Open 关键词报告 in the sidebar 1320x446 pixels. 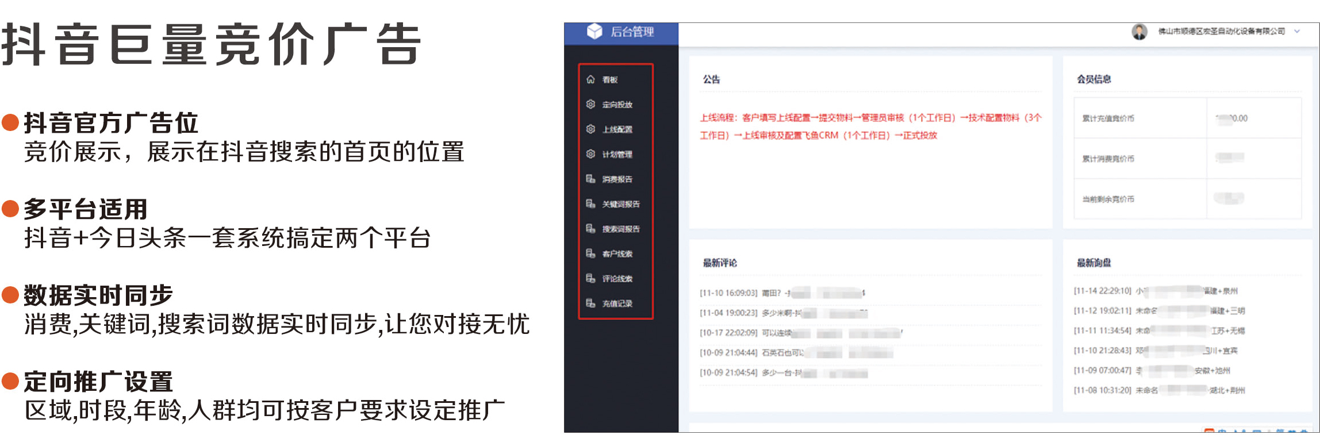click(621, 204)
